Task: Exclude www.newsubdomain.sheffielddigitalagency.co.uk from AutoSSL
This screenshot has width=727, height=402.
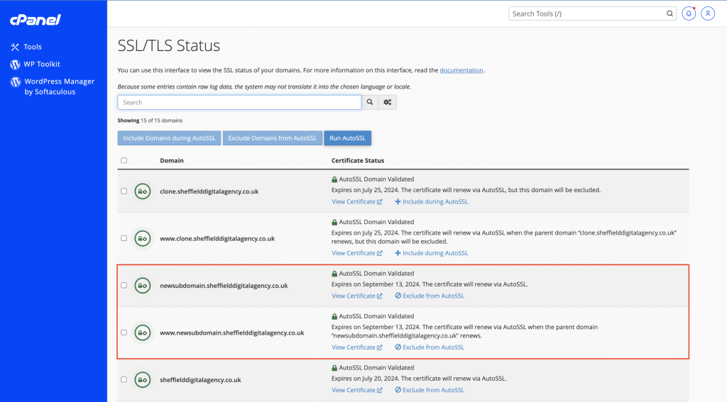Action: click(x=430, y=347)
